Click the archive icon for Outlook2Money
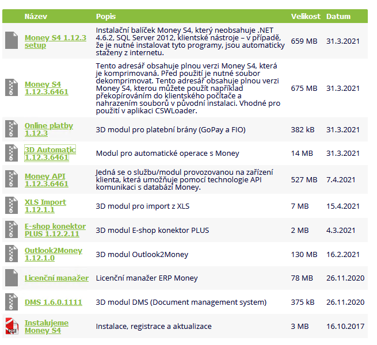 coord(12,254)
